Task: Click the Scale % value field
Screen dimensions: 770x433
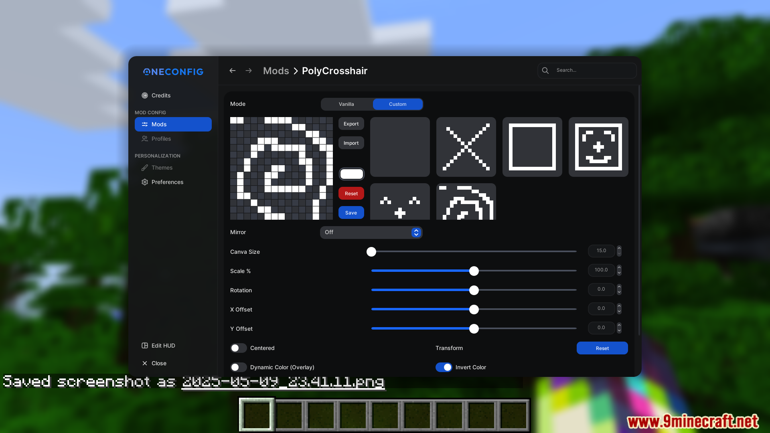Action: pyautogui.click(x=601, y=270)
